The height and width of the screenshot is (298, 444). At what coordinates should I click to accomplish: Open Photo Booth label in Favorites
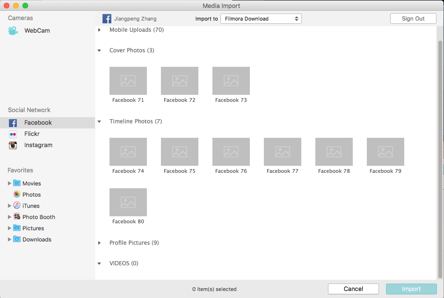[39, 217]
